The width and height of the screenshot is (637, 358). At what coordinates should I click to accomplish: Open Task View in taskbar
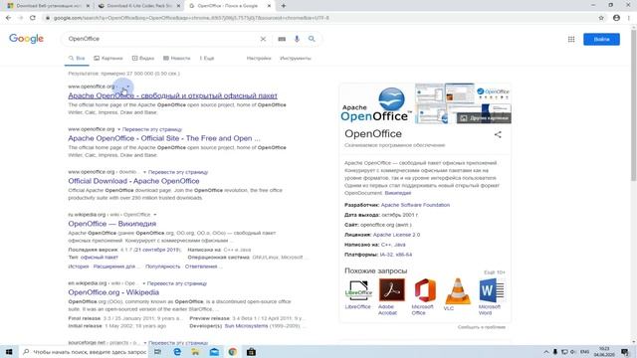point(157,352)
